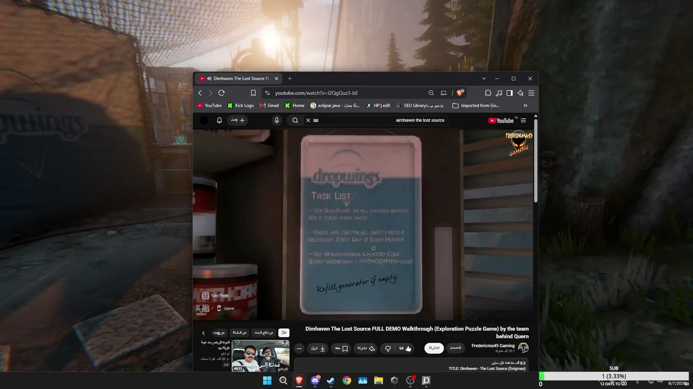Show the tab search dropdown arrow
The height and width of the screenshot is (389, 693).
pos(483,78)
